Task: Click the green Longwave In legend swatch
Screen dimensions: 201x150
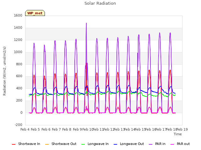Action: (83, 144)
